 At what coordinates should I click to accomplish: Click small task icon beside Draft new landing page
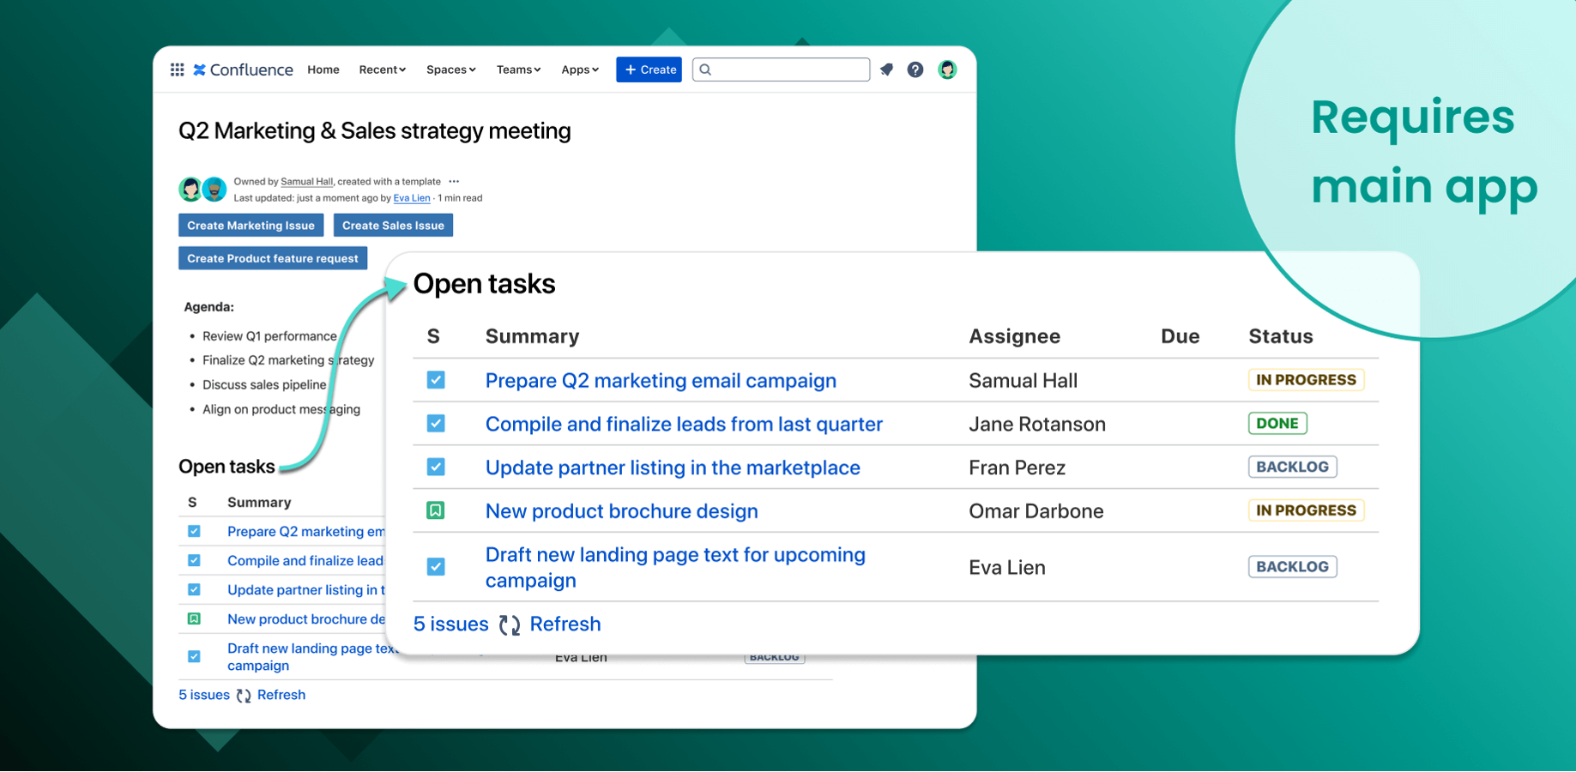click(194, 656)
